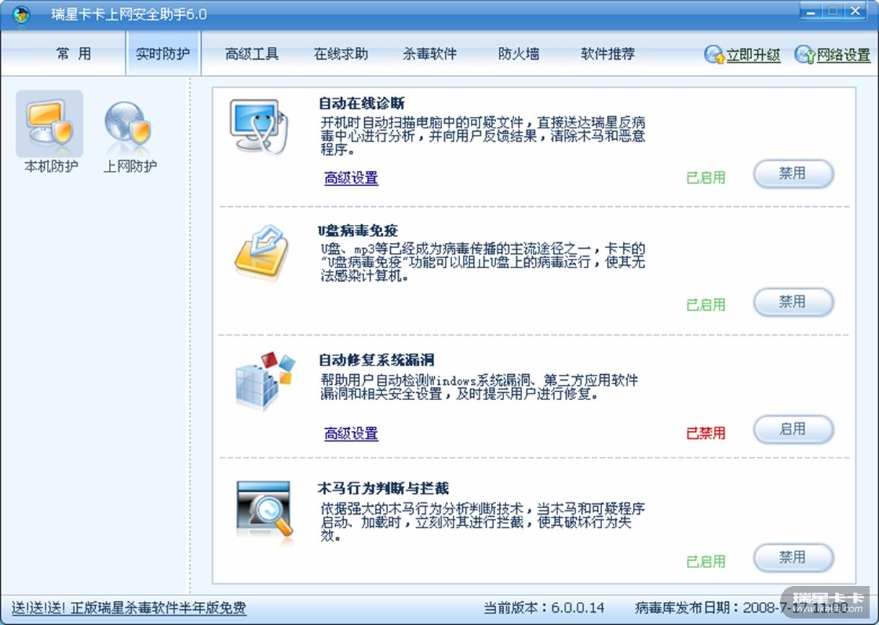Image resolution: width=879 pixels, height=625 pixels.
Task: Open the 常用 tab
Action: (x=74, y=54)
